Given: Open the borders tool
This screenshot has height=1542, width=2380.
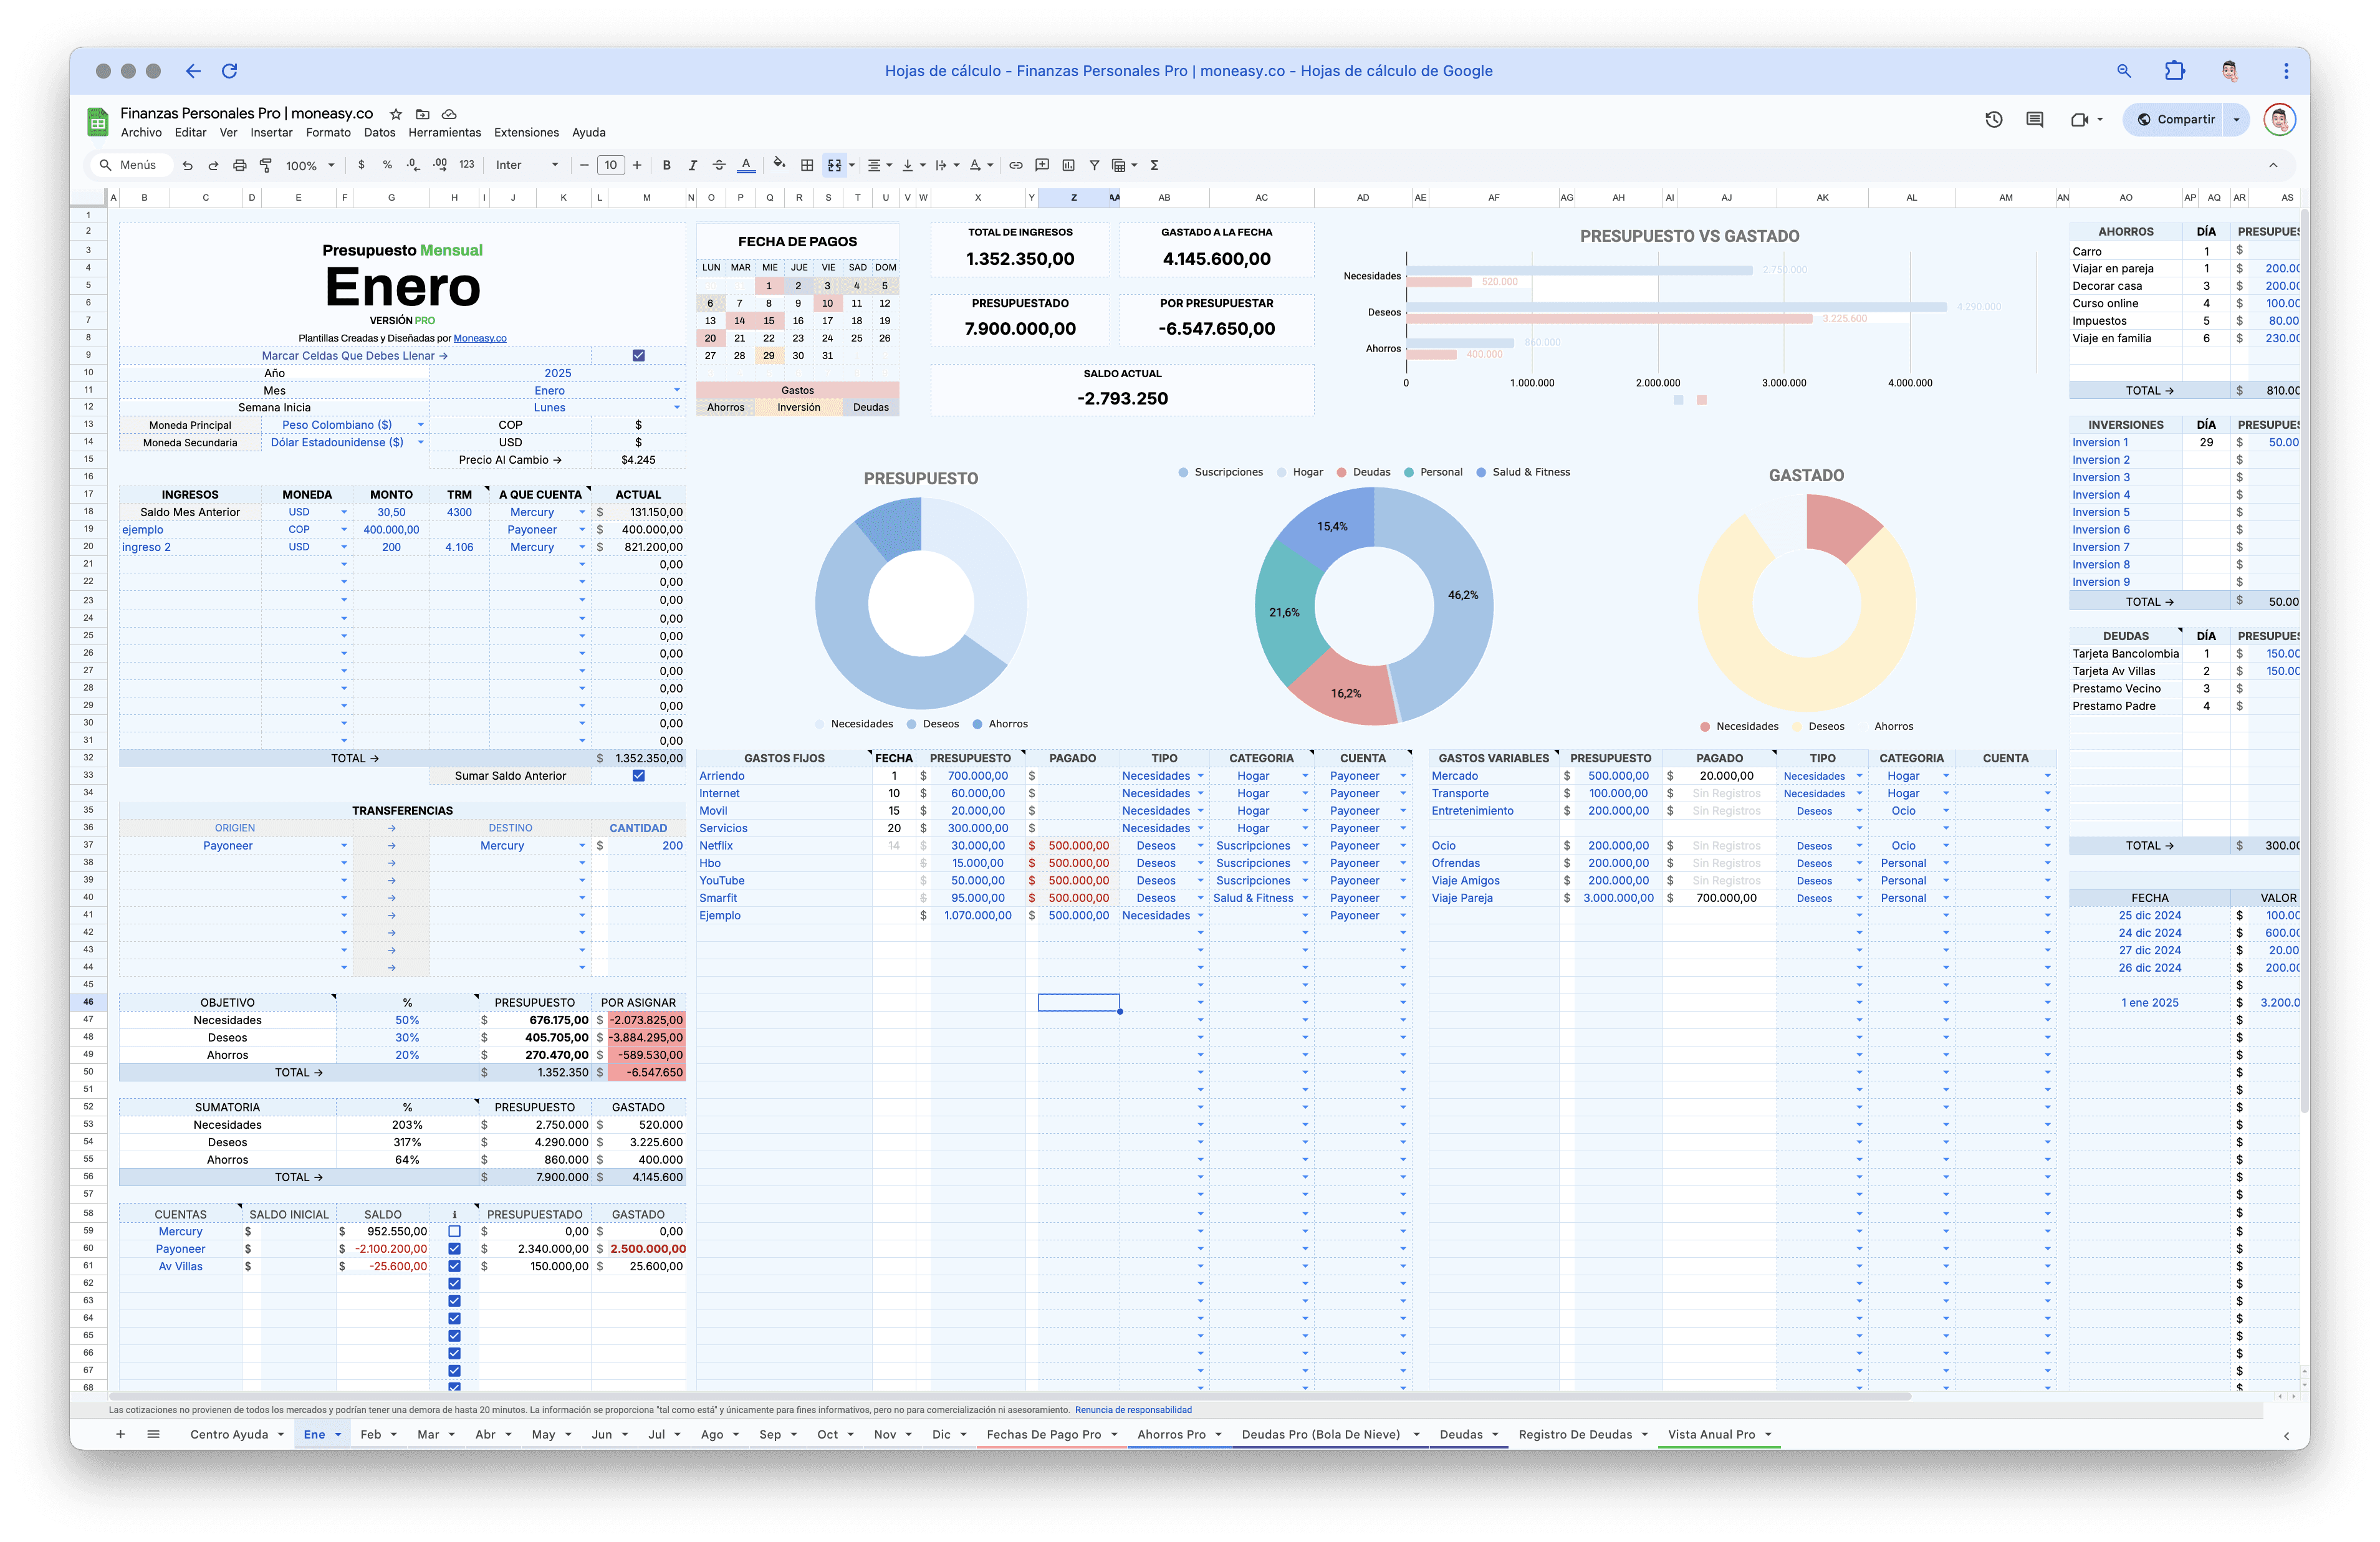Looking at the screenshot, I should coord(807,165).
